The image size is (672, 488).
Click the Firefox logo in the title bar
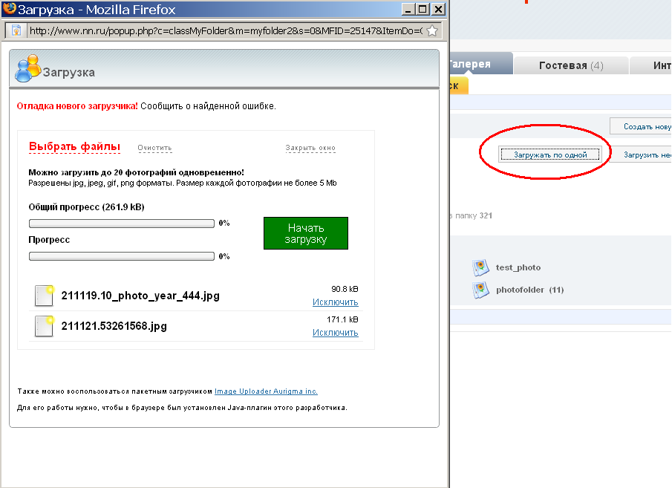pyautogui.click(x=10, y=9)
